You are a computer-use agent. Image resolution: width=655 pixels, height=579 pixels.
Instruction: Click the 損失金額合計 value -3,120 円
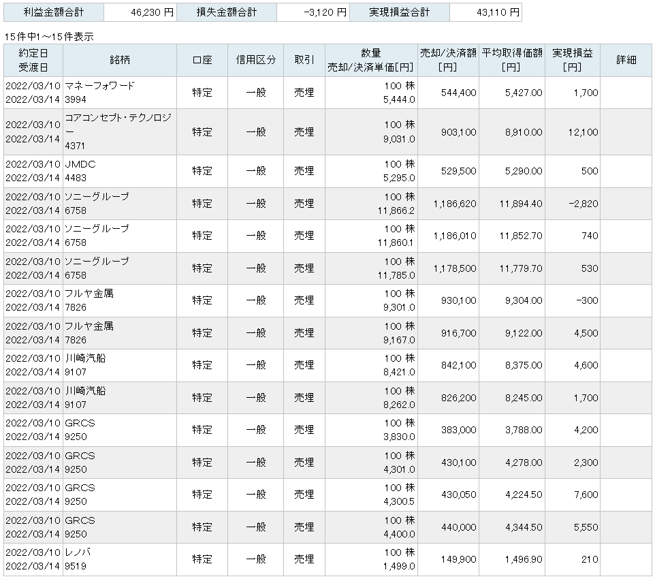(325, 12)
